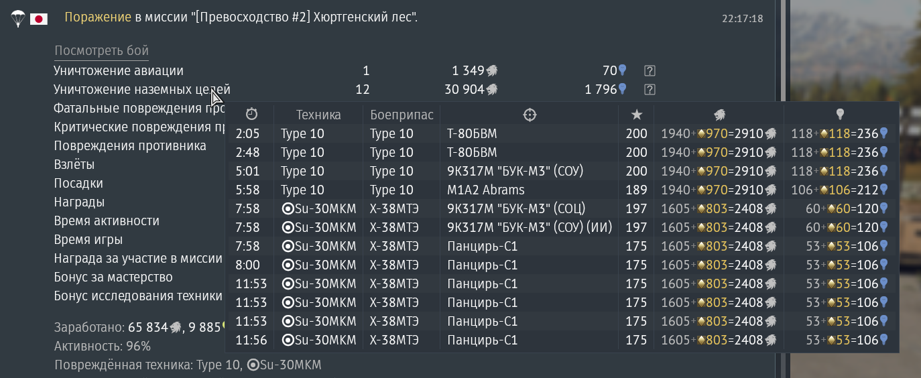
Task: Open the Посмотреть бой replay link
Action: tap(101, 51)
